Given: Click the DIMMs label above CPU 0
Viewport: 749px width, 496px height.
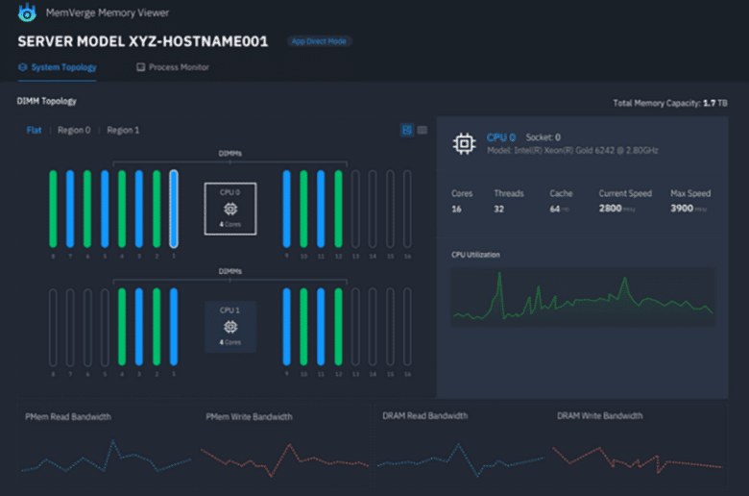Looking at the screenshot, I should 230,154.
